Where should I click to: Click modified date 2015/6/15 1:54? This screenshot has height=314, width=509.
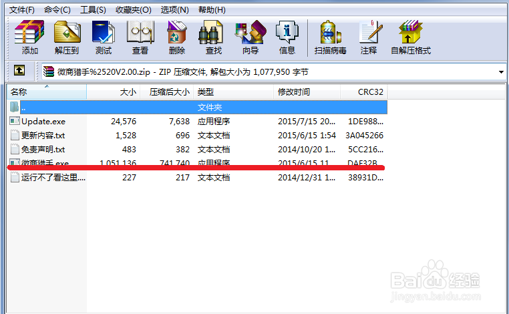point(307,136)
